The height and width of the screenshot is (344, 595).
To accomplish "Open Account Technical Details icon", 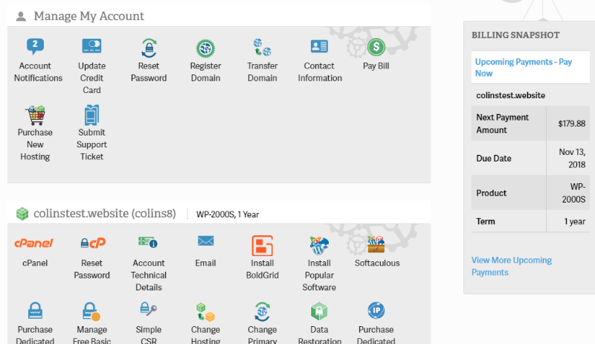I will (148, 242).
